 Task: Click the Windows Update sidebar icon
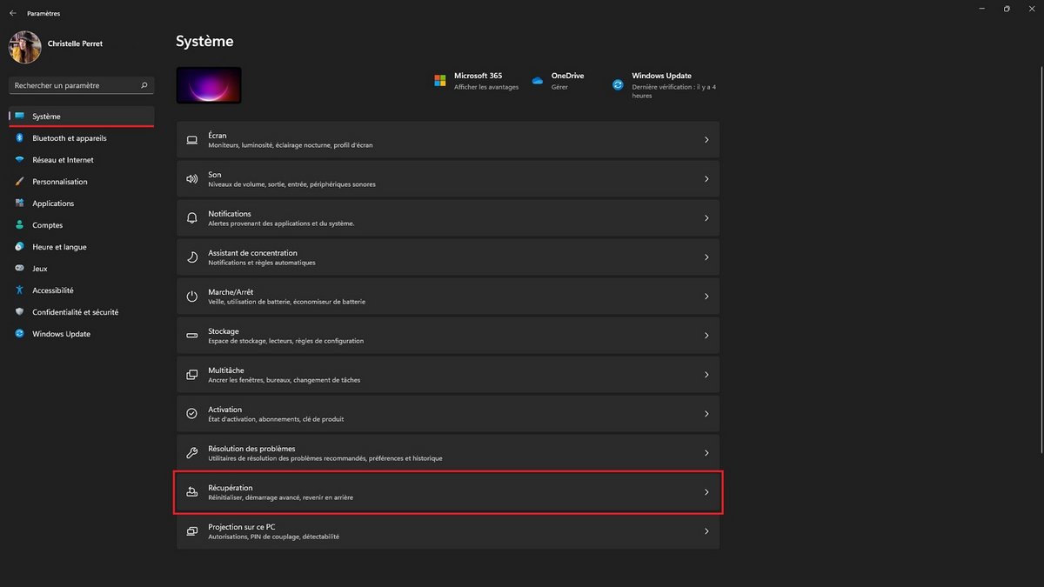19,334
